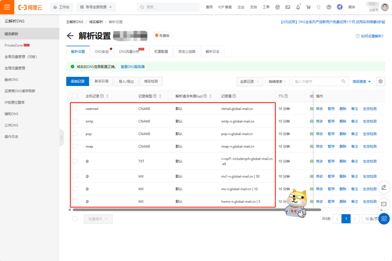Select the imap record checkbox
392x261 pixels.
[x=75, y=146]
